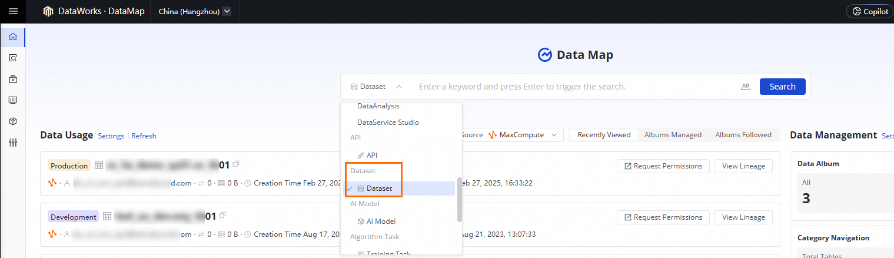Click the dropdown list scrollbar
894x258 pixels.
click(x=459, y=199)
